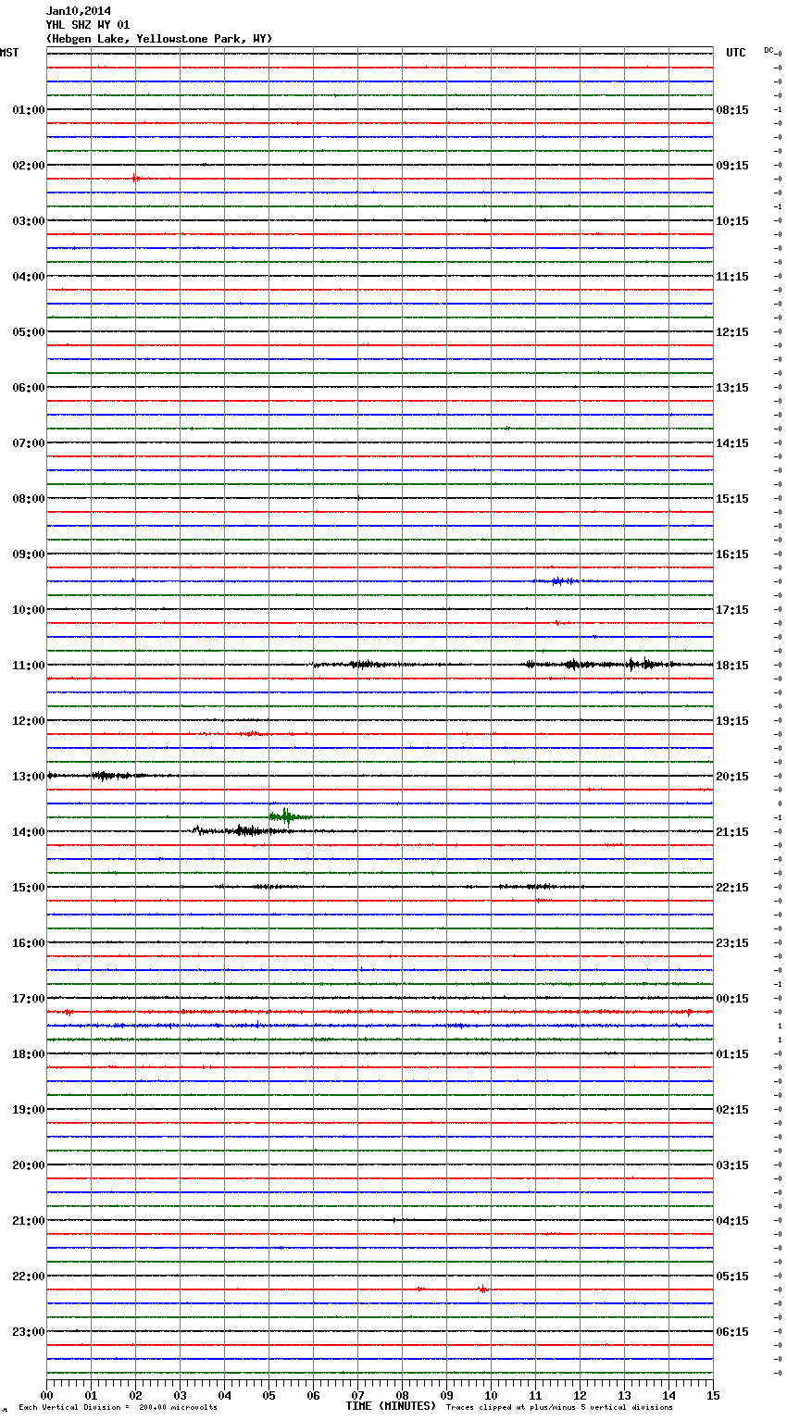This screenshot has width=787, height=1420.
Task: Select the 11:00 MST hour label
Action: [x=29, y=666]
